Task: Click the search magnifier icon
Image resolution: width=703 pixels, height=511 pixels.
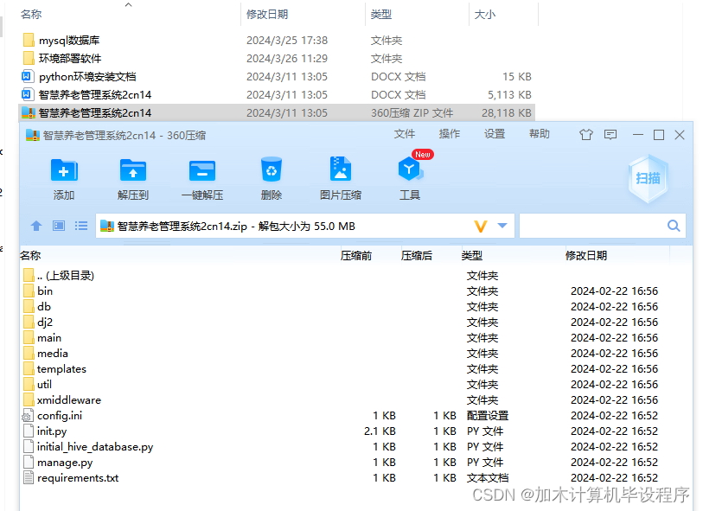Action: coord(674,225)
